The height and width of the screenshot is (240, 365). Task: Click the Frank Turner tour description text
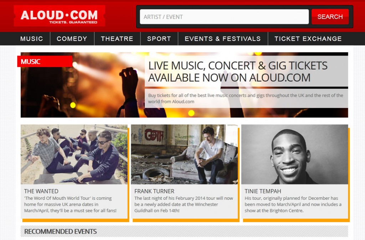click(184, 204)
